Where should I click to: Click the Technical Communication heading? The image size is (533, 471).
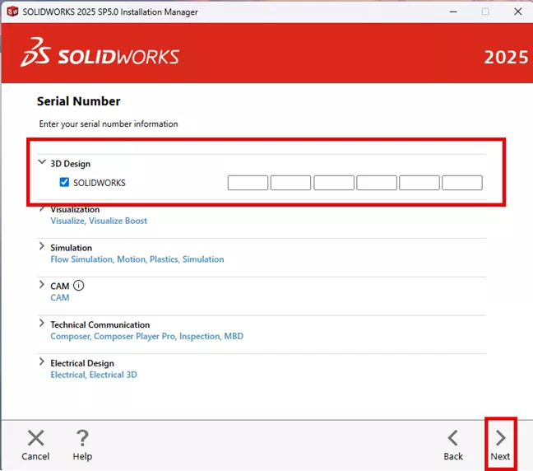100,324
